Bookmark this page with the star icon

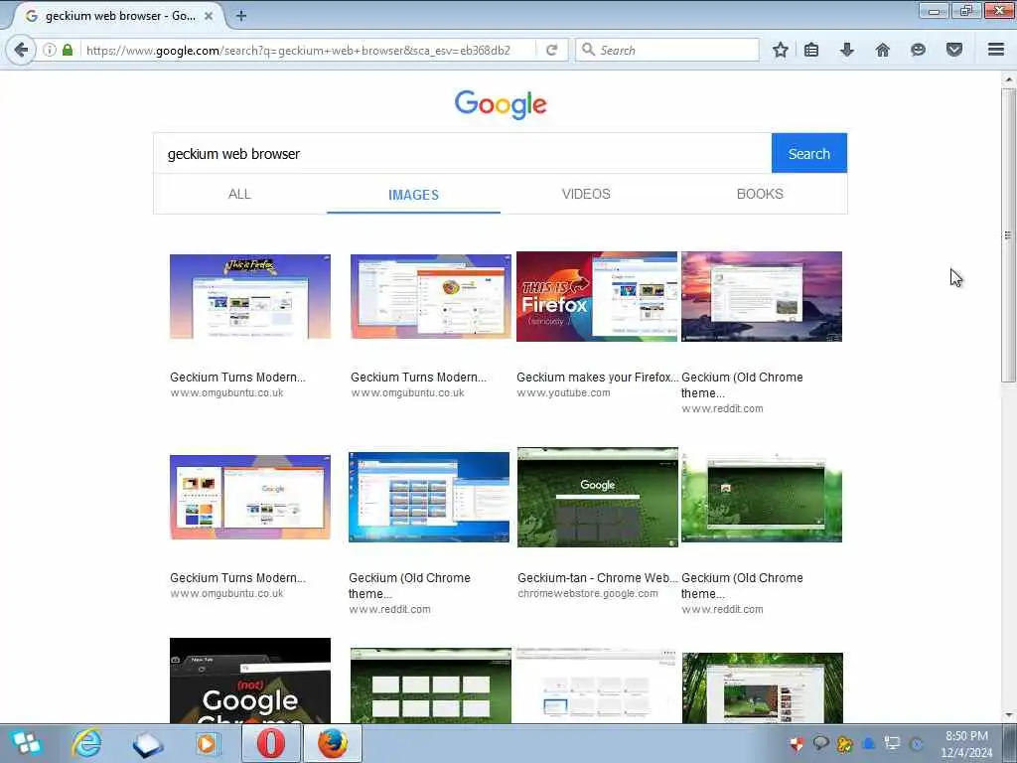point(781,50)
